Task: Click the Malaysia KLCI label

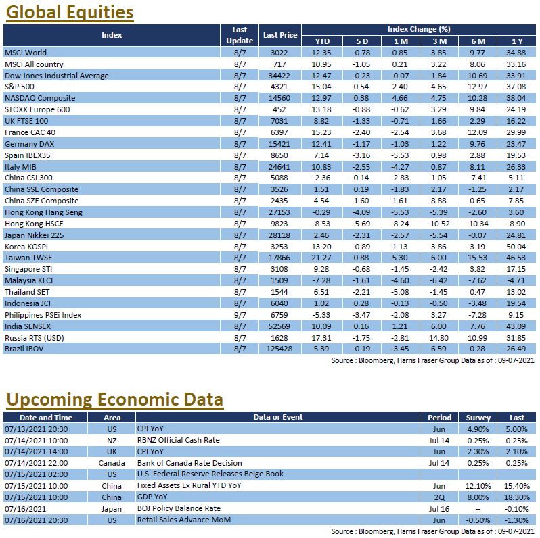Action: tap(29, 280)
